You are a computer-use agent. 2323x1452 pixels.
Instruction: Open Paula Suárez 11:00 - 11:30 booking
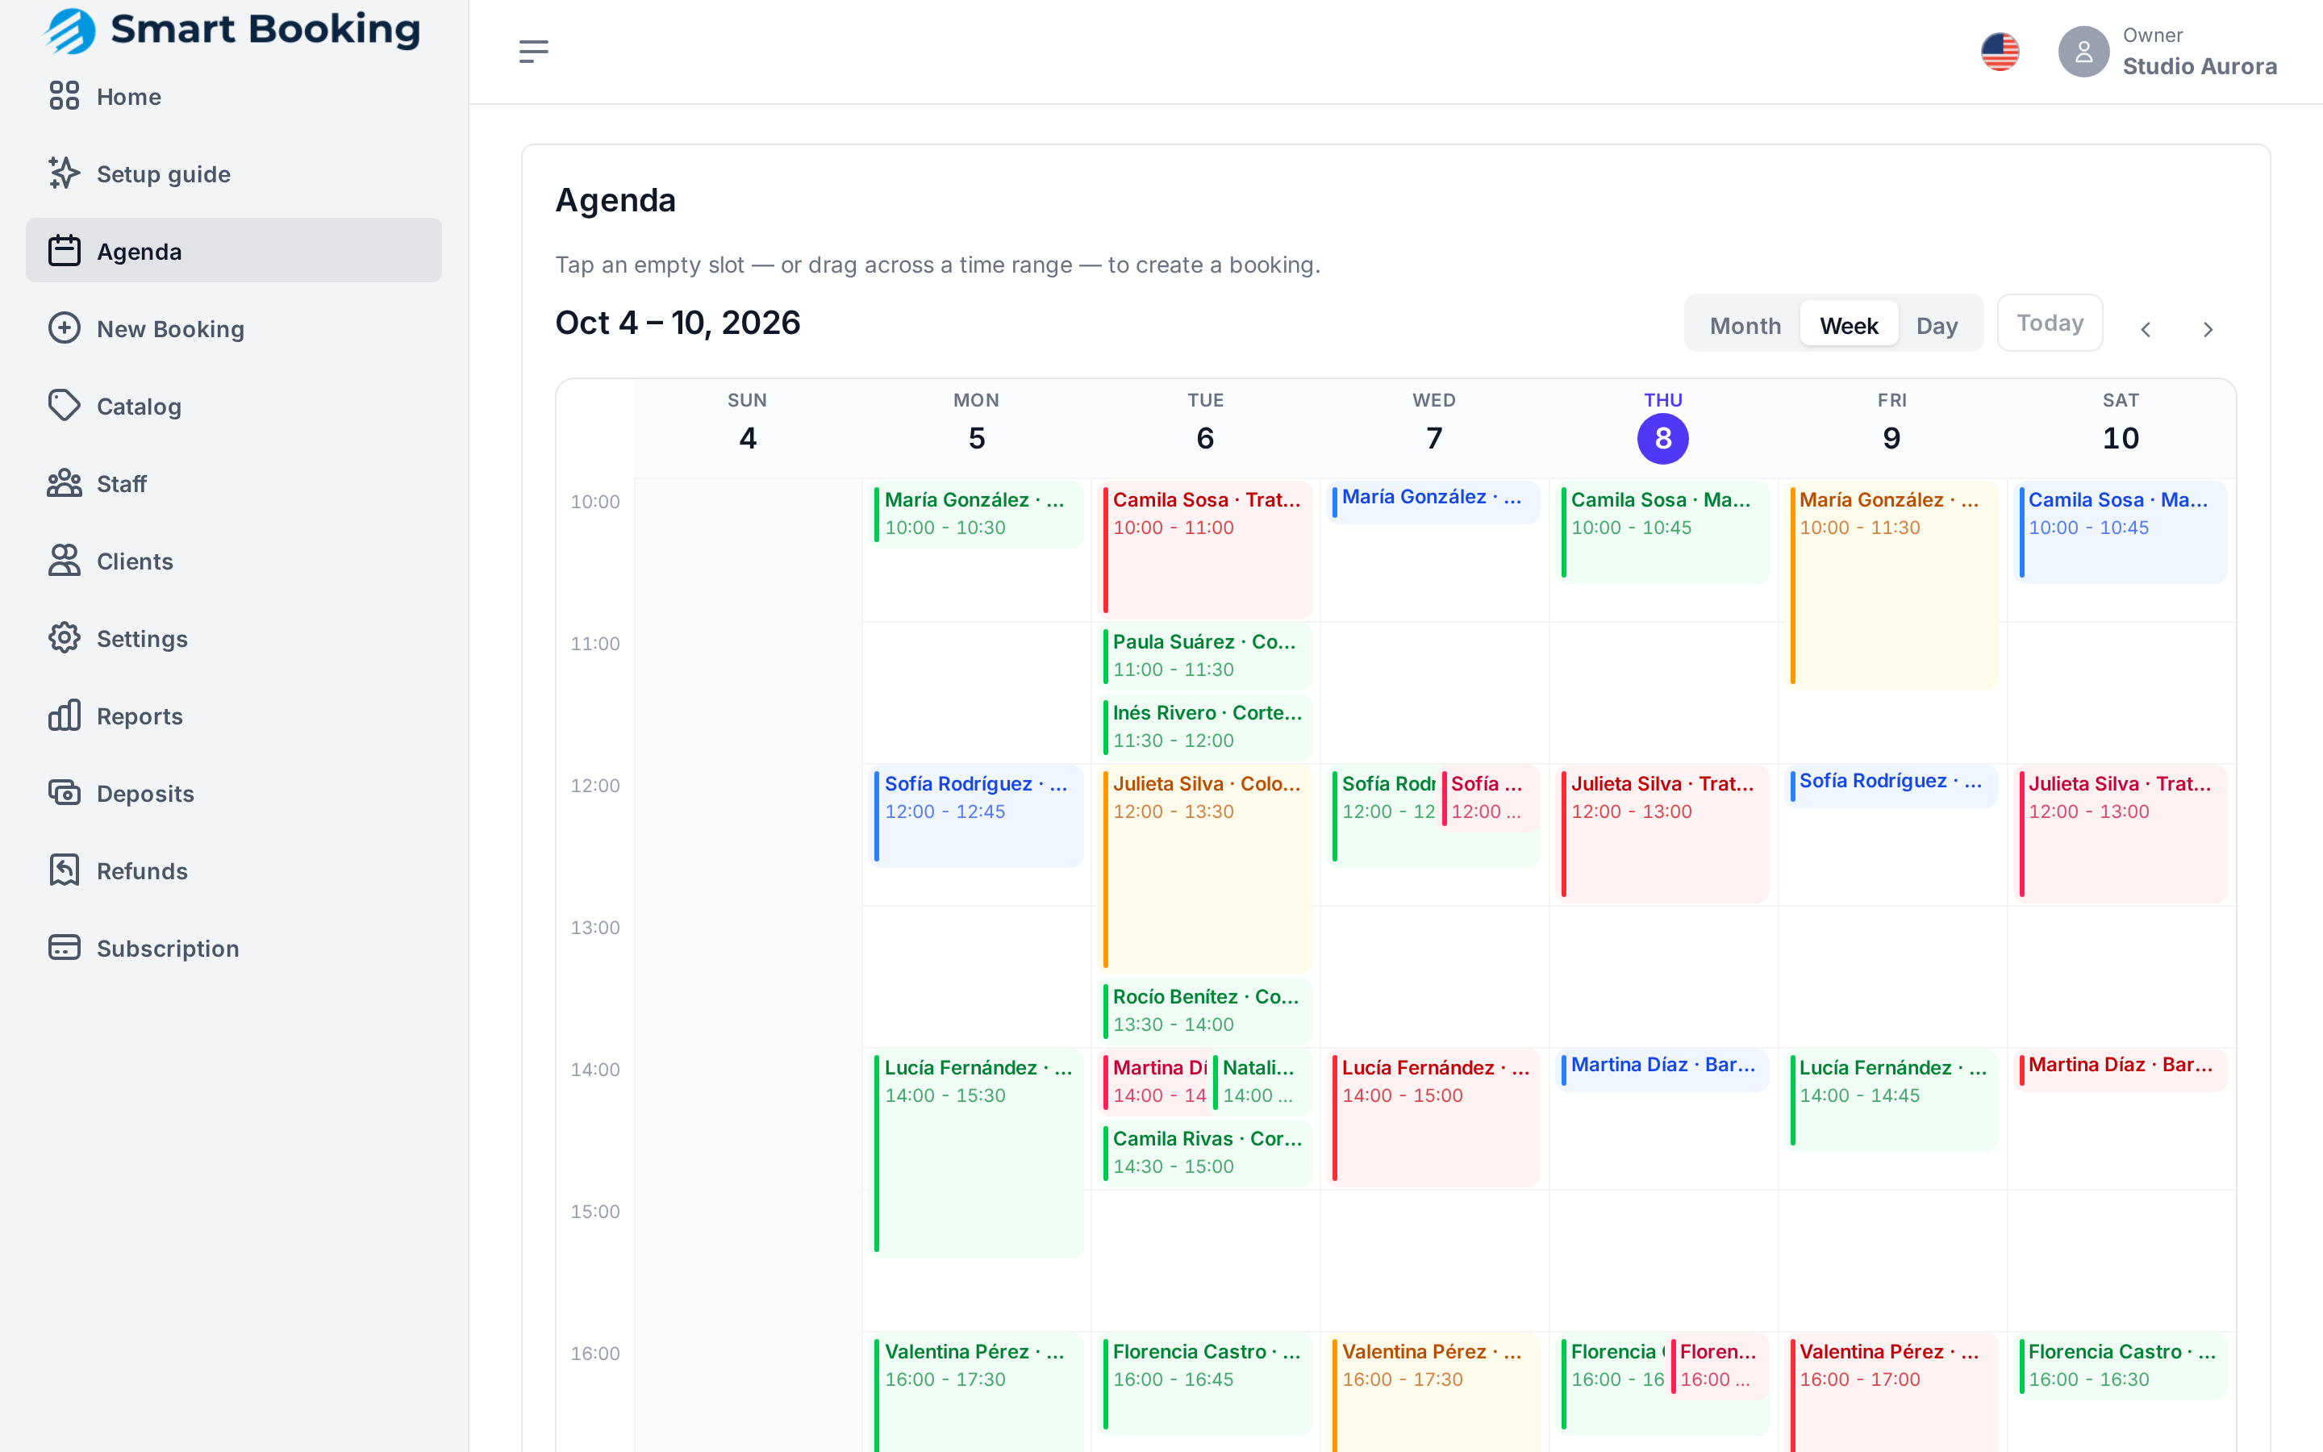tap(1205, 656)
